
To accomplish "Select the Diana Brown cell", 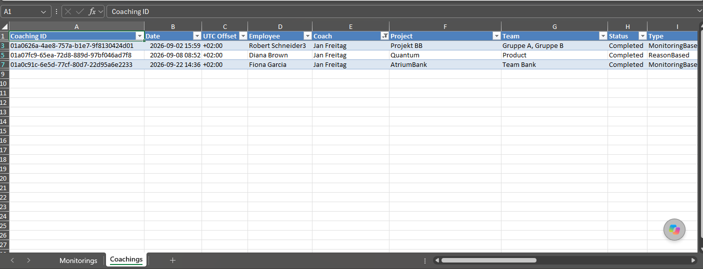I will 280,55.
